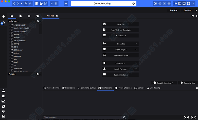The image size is (198, 120).
Task: Open the chevron dropdown left of Go to Anything
Action: (x=66, y=4)
